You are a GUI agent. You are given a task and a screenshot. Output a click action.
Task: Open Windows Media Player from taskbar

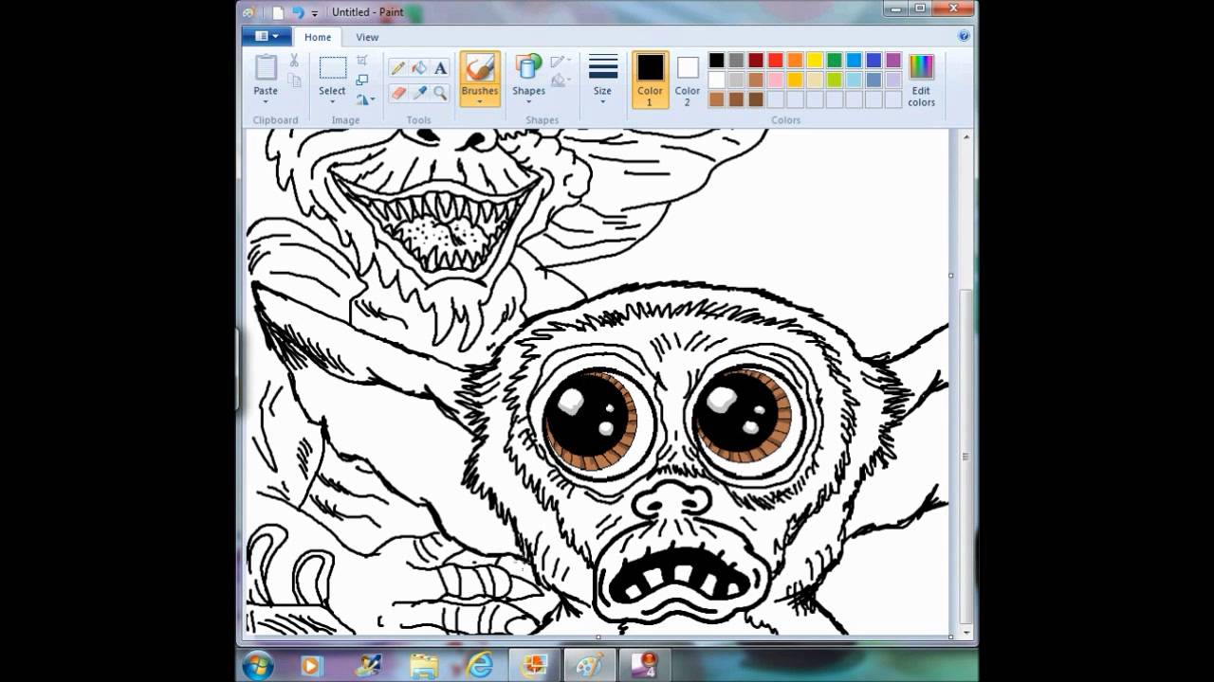point(310,666)
